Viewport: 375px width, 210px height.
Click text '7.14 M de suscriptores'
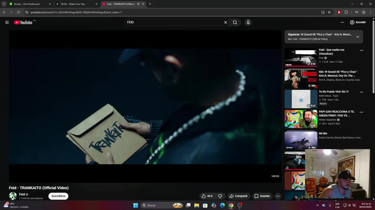31,198
